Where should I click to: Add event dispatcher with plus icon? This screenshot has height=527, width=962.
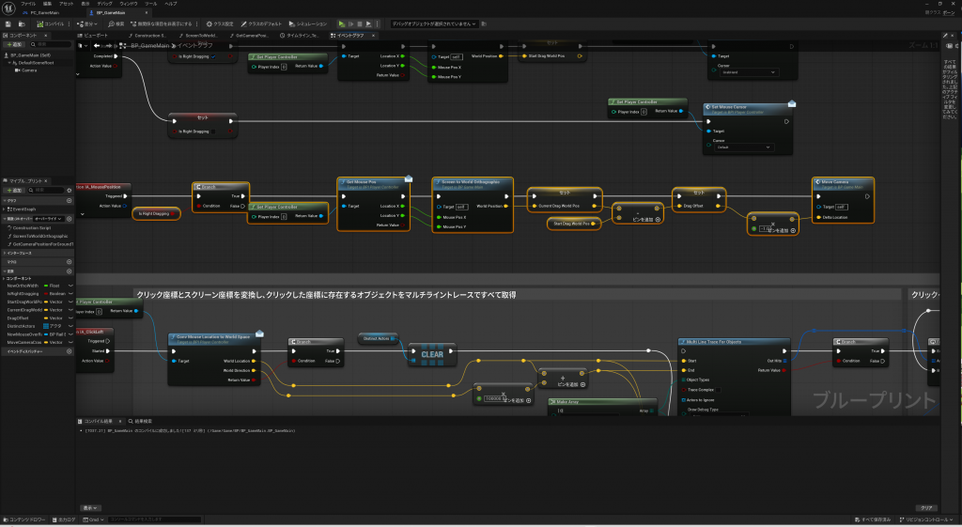pos(69,351)
